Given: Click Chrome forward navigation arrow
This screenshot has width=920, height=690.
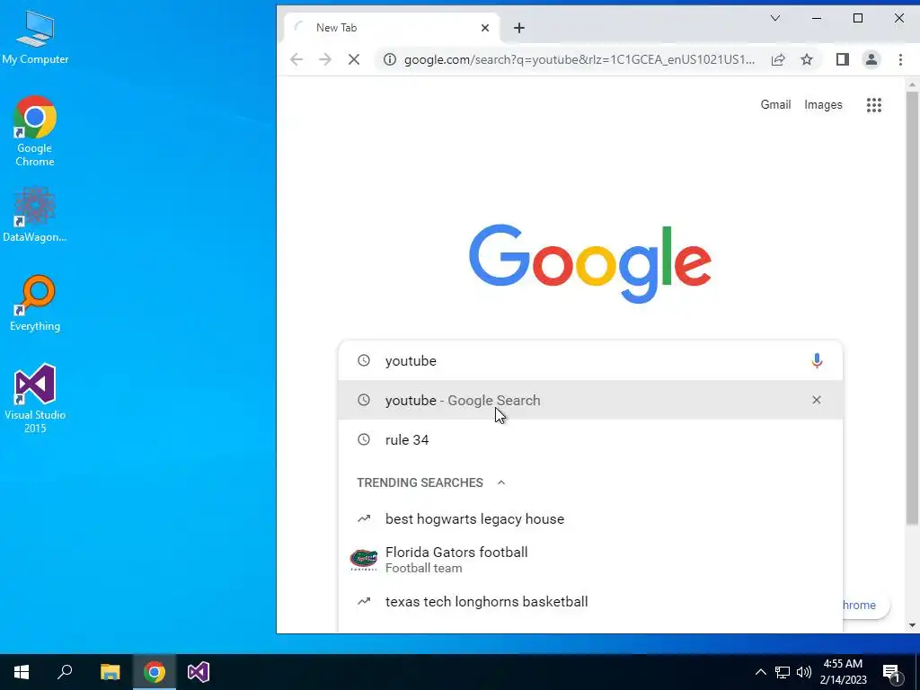Looking at the screenshot, I should click(325, 59).
